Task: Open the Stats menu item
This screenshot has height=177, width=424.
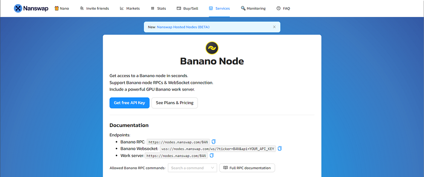Action: (159, 8)
